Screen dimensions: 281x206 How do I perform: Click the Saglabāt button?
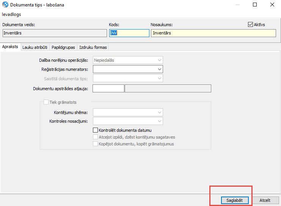tap(235, 200)
